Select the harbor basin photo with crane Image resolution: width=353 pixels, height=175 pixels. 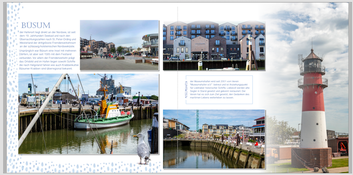(x=214, y=139)
